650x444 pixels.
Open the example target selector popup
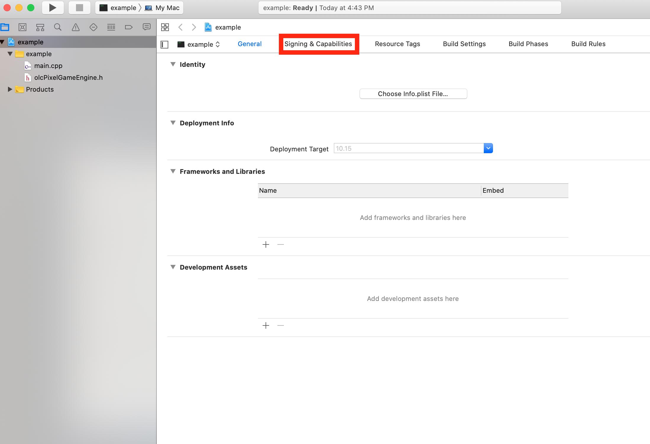click(x=200, y=44)
